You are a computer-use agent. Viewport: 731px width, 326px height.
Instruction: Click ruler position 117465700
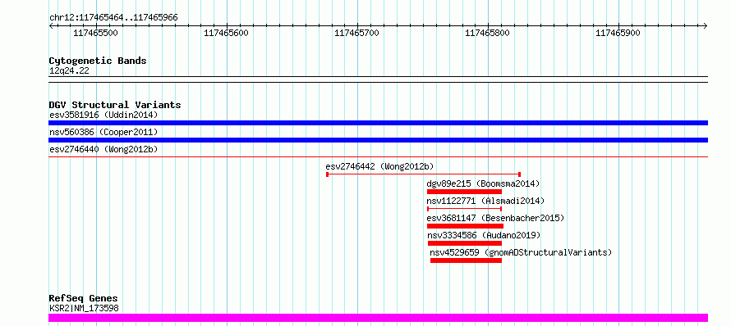point(357,33)
